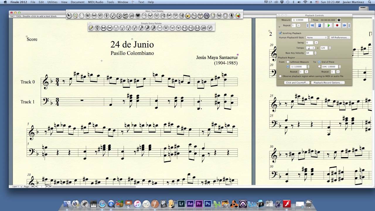This screenshot has height=211, width=375.
Task: Open the Text menu
Action: 141,2
